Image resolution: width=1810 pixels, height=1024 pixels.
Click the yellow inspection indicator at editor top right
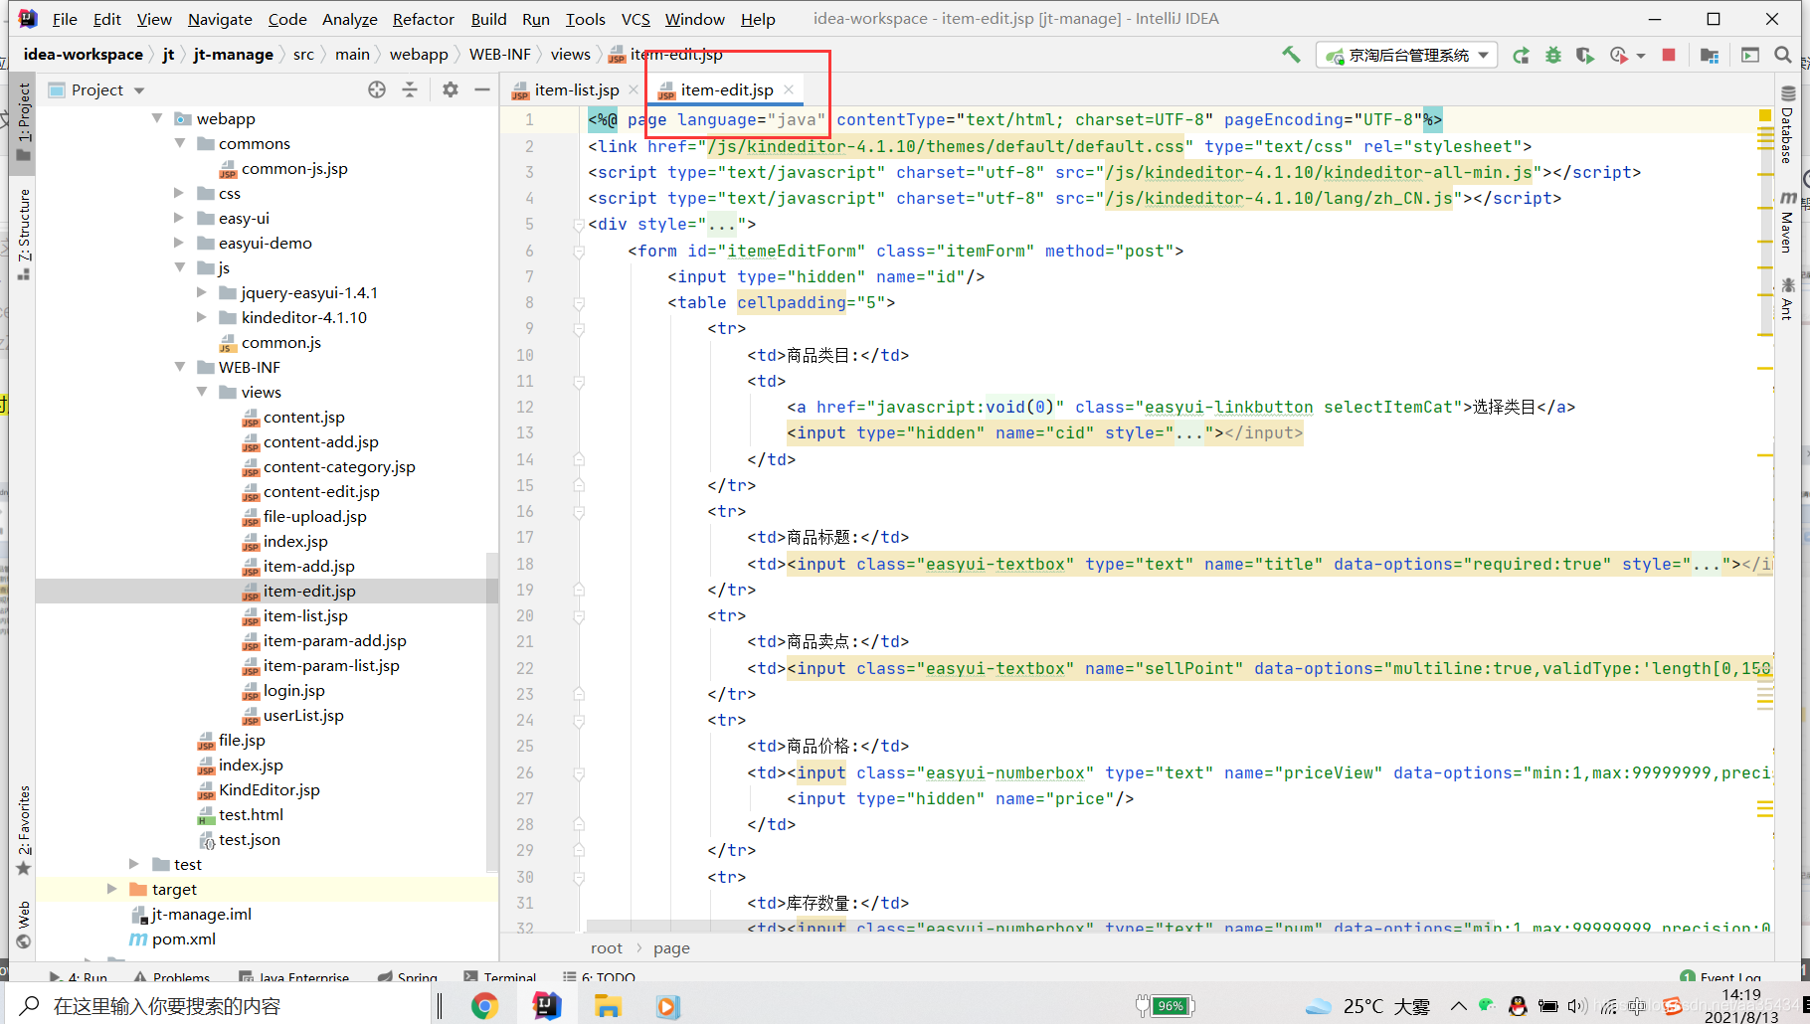click(1765, 116)
